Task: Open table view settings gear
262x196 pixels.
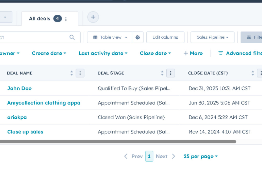Action: (x=138, y=37)
